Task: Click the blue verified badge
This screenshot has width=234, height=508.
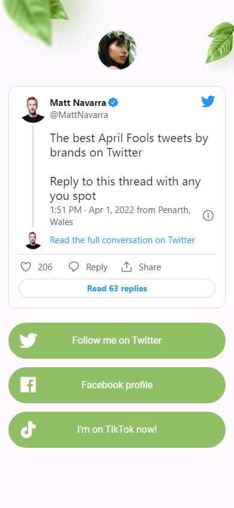Action: (x=113, y=103)
